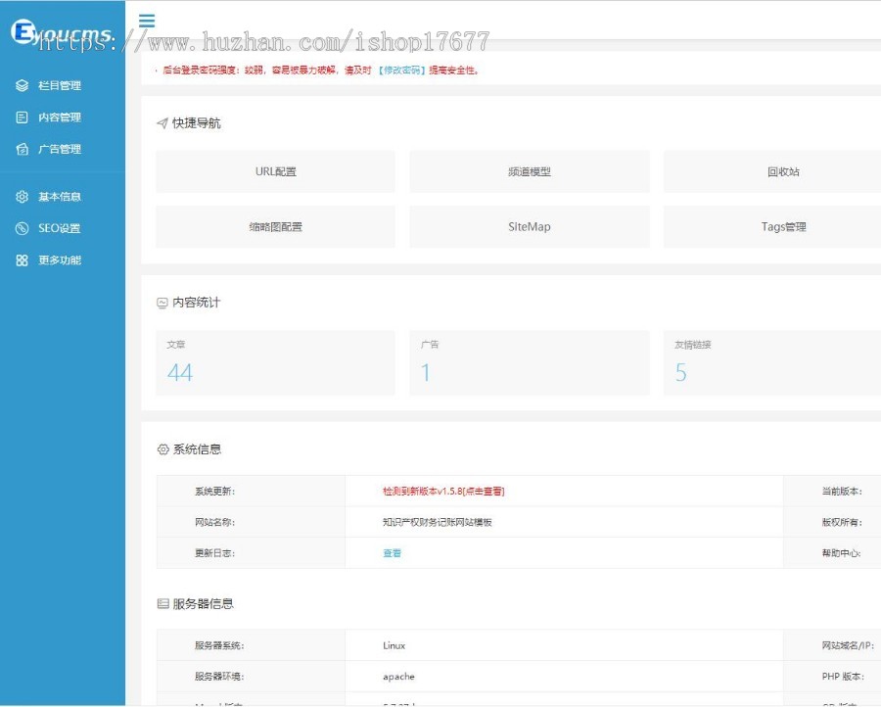This screenshot has width=881, height=707.
Task: Open the SiteMap shortcut
Action: coord(530,226)
